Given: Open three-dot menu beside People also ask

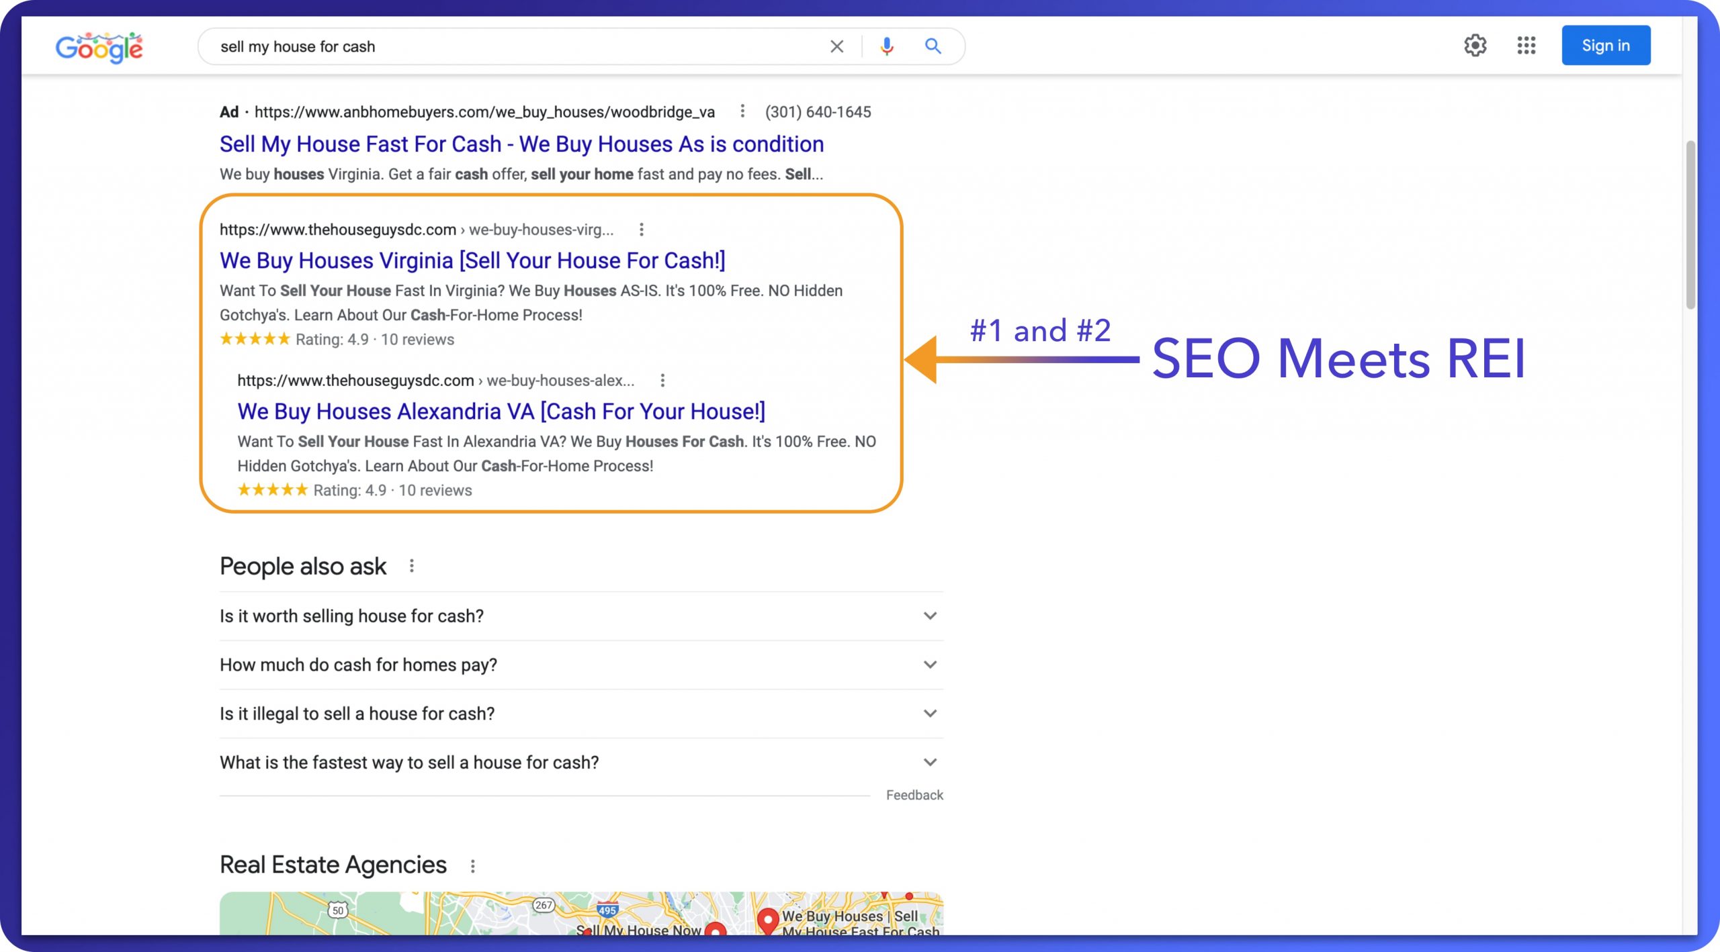Looking at the screenshot, I should pyautogui.click(x=412, y=566).
